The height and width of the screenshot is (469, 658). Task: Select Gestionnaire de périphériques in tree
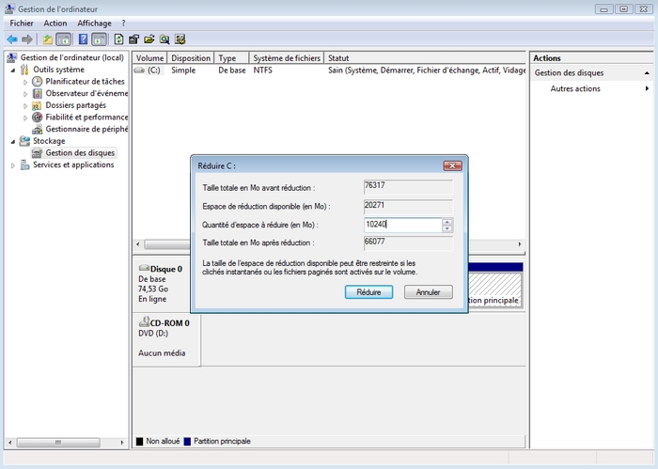pos(86,129)
